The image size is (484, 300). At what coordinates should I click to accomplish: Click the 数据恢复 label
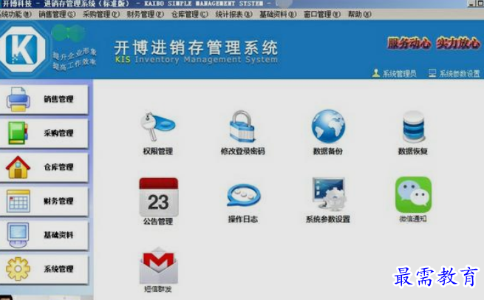(413, 151)
